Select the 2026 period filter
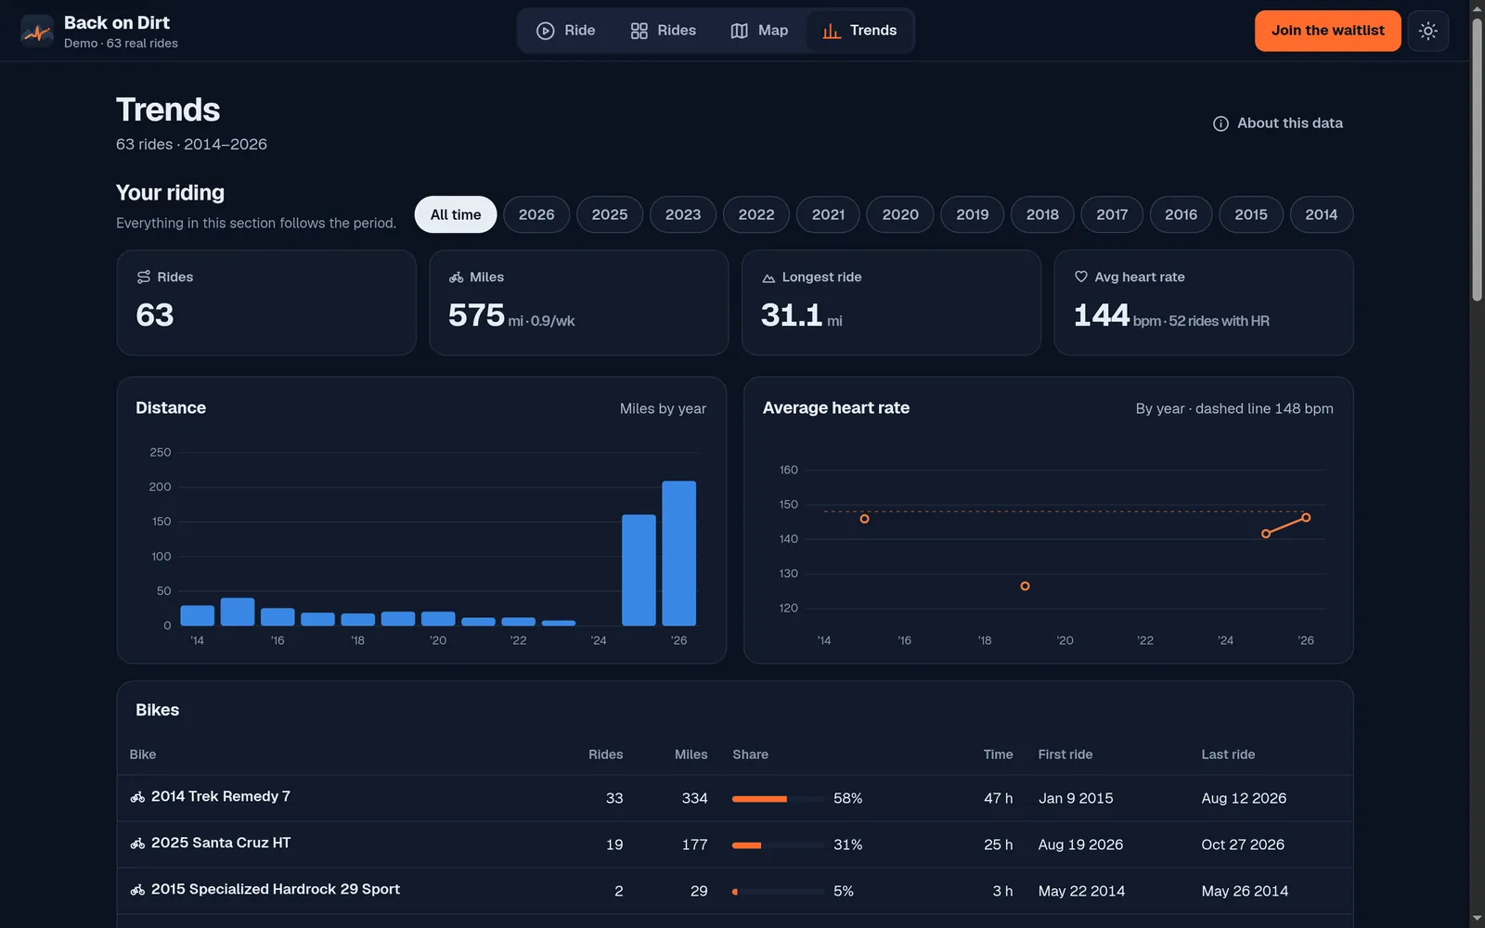 coord(536,214)
